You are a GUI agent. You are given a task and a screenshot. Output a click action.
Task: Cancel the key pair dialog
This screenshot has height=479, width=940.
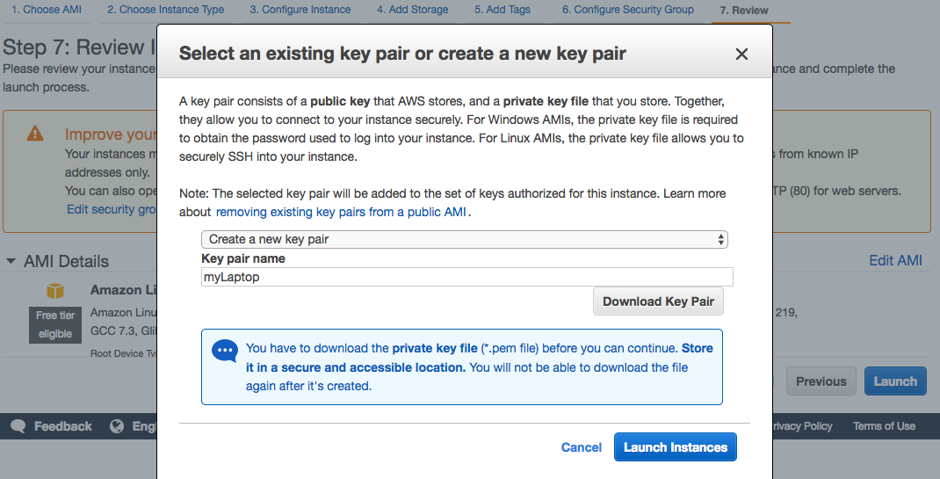(x=582, y=447)
